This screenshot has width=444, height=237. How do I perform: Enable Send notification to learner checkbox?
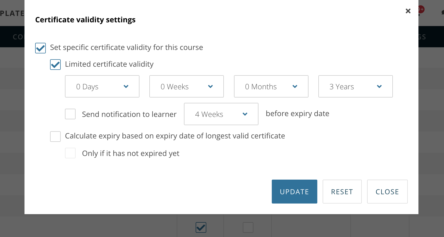coord(70,114)
